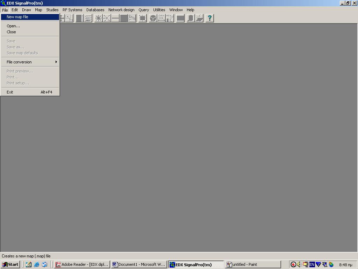Open the RF Systems menu

click(72, 10)
